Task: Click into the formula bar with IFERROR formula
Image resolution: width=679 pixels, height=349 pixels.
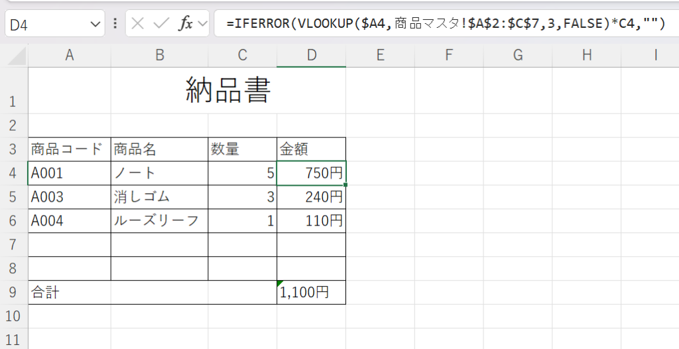Action: [x=446, y=23]
